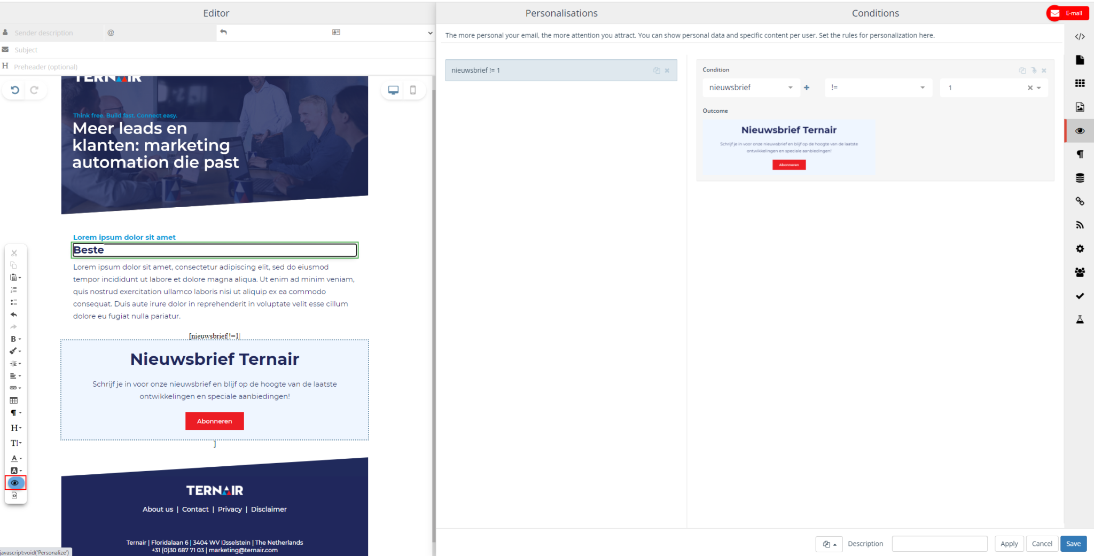The width and height of the screenshot is (1094, 556).
Task: Click the cut scissors icon in floating toolbar
Action: click(x=14, y=253)
